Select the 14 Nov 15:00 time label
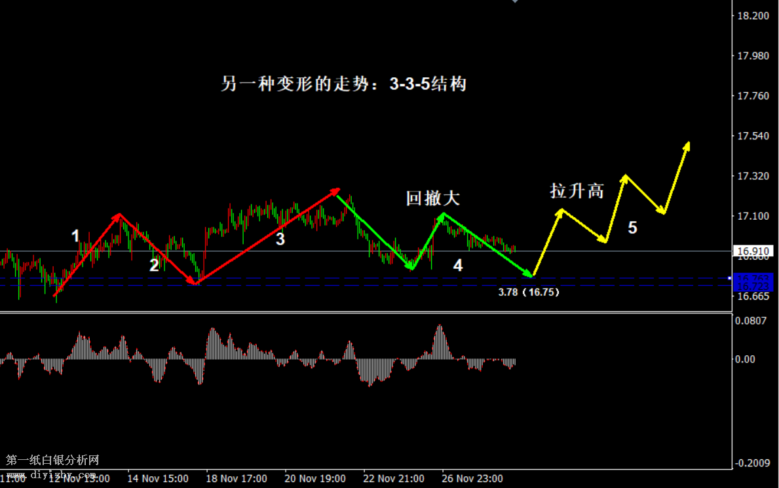Viewport: 779px width, 488px height. [157, 478]
